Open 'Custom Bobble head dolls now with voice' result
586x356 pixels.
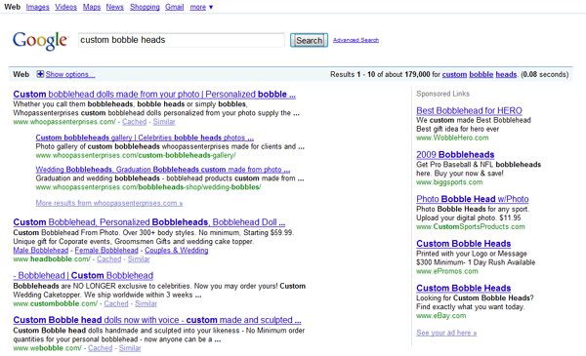click(x=157, y=320)
